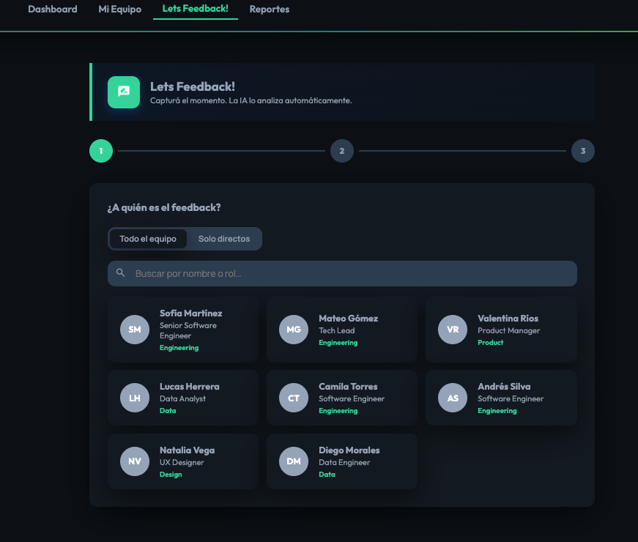Go to the Dashboard section
Screen dimensions: 638x542
point(52,10)
